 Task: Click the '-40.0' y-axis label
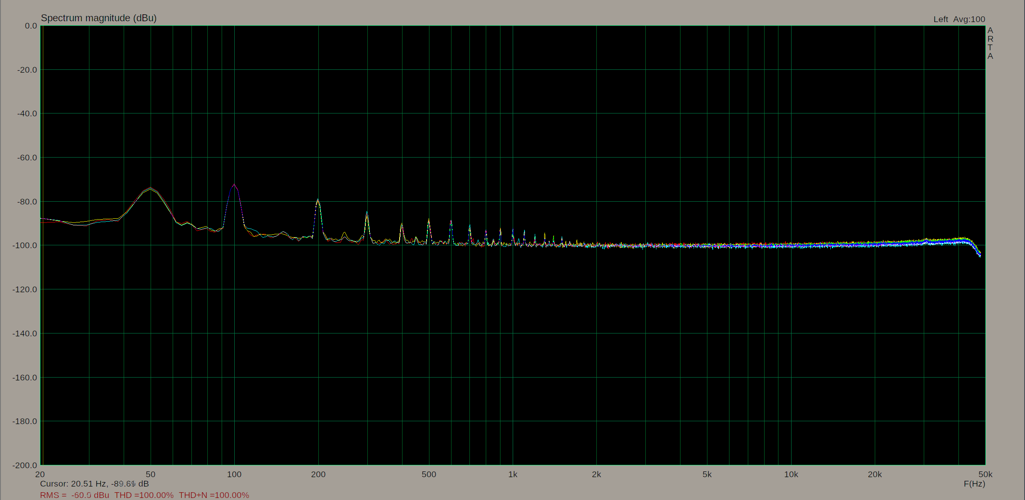[x=27, y=113]
